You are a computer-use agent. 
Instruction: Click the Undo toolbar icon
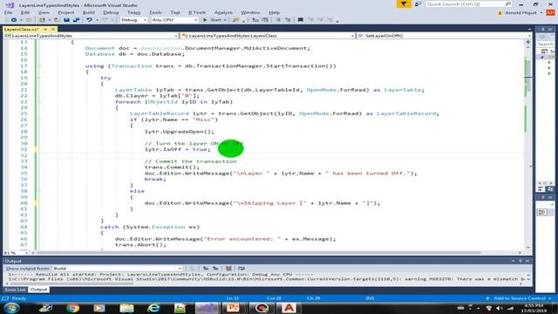89,20
